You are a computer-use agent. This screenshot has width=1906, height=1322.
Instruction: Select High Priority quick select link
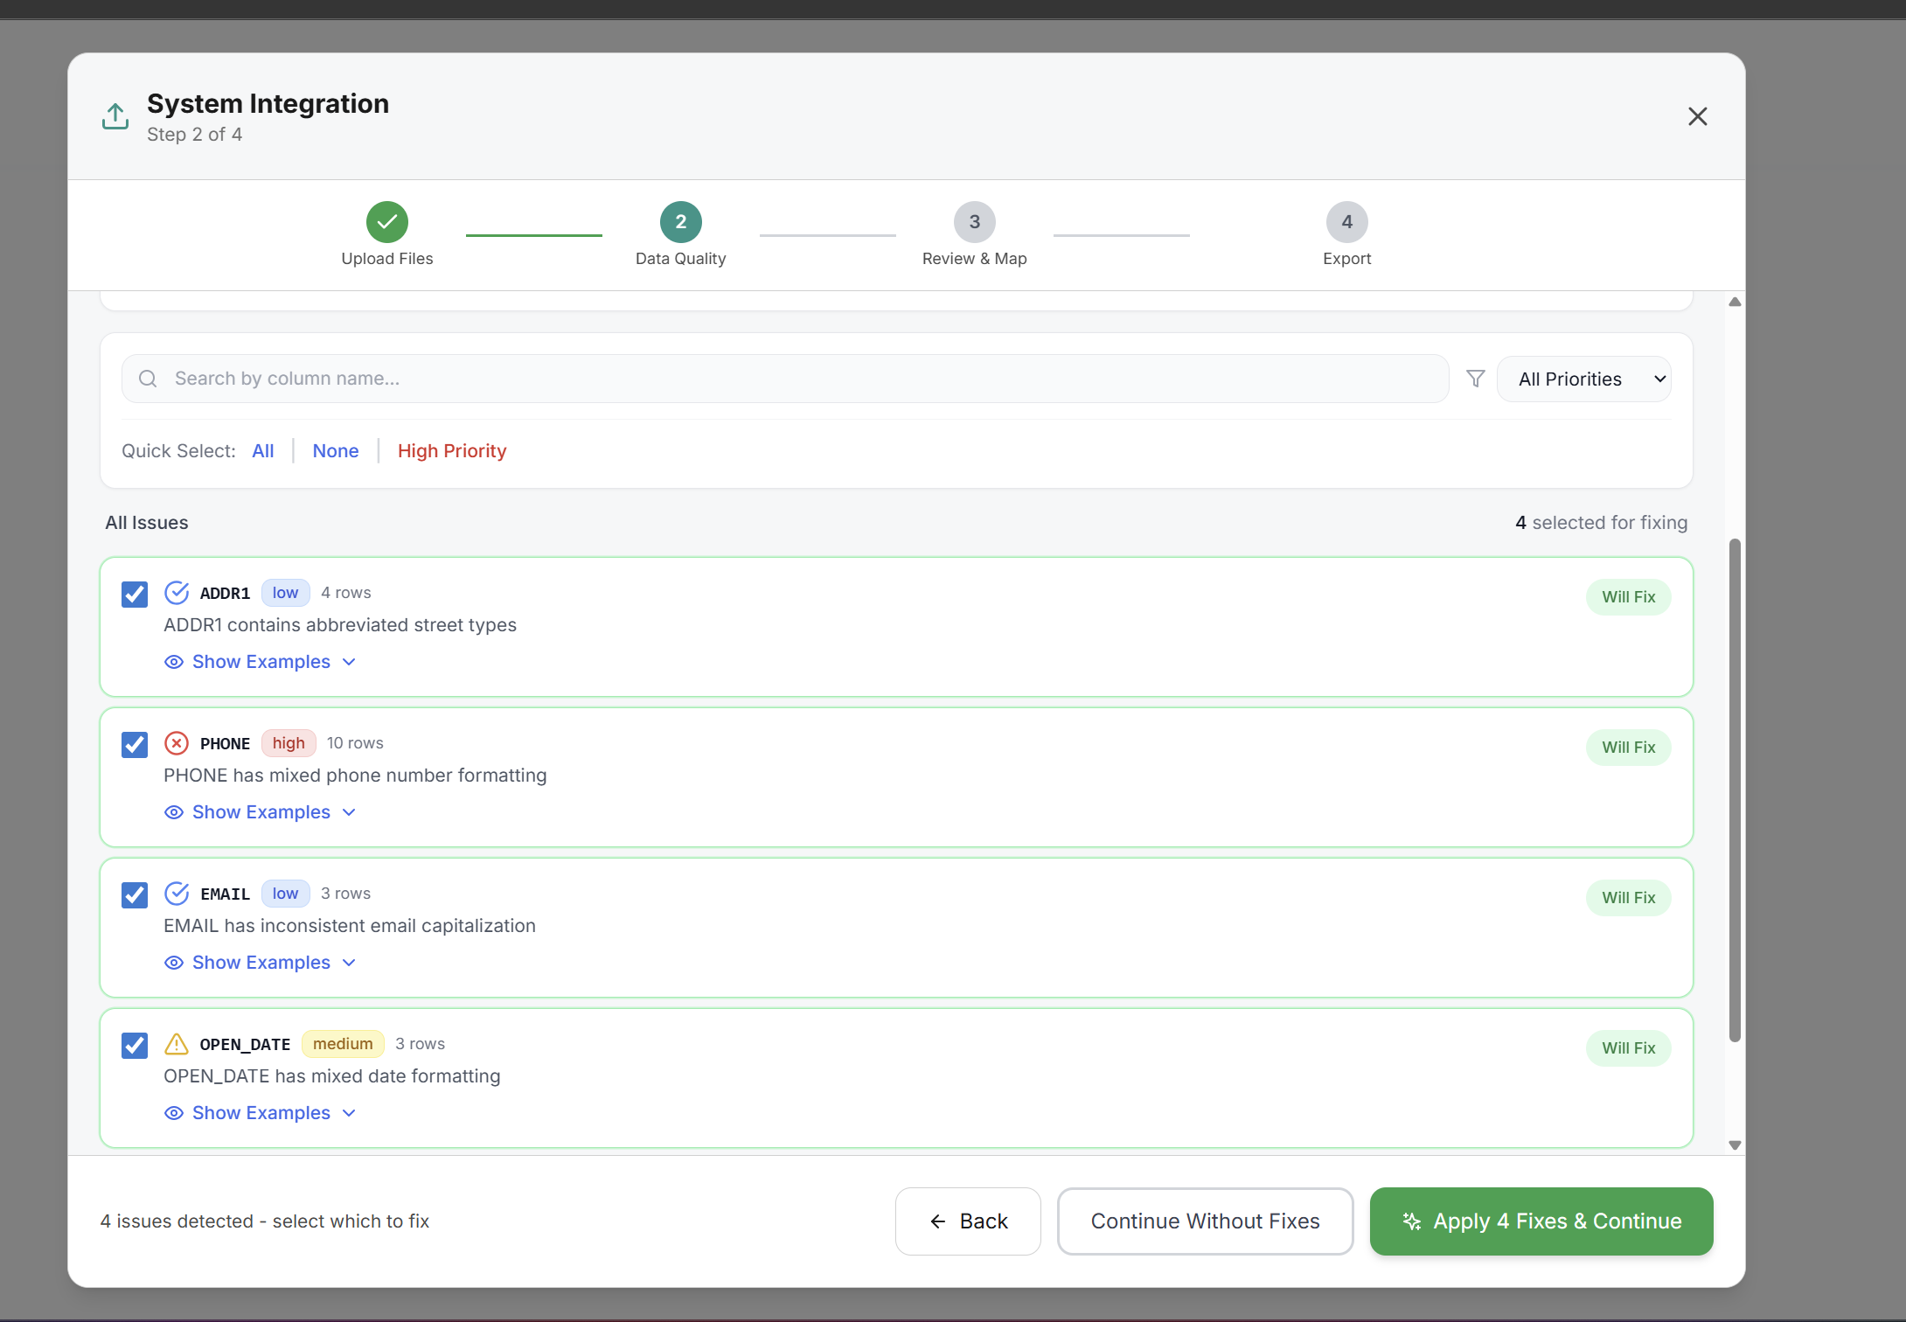point(452,451)
